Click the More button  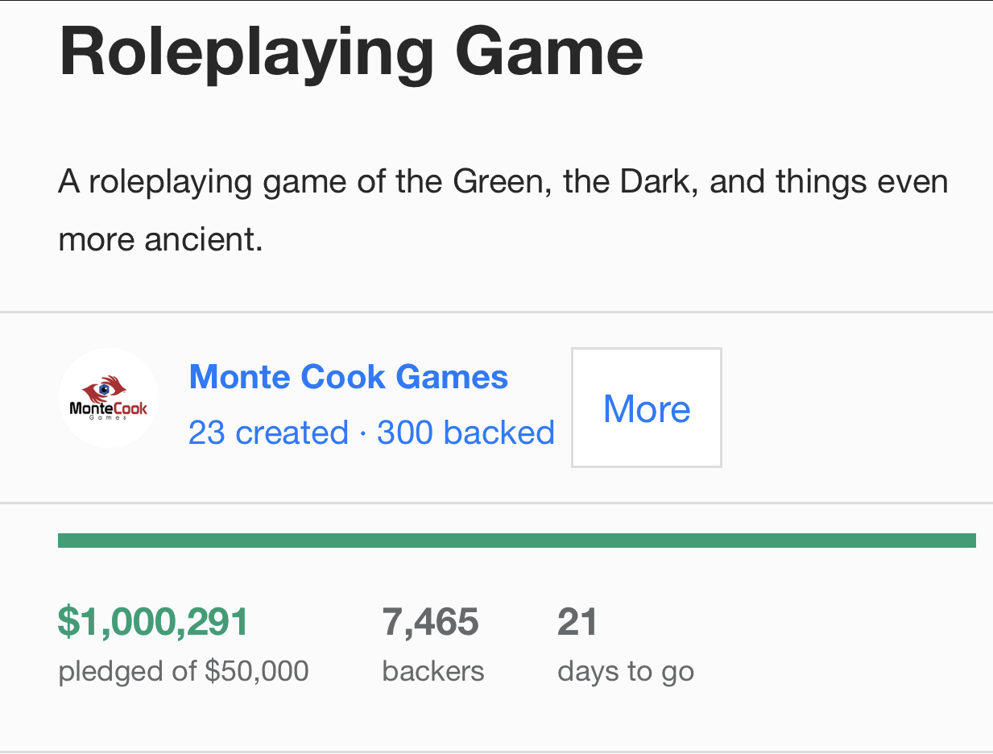647,408
